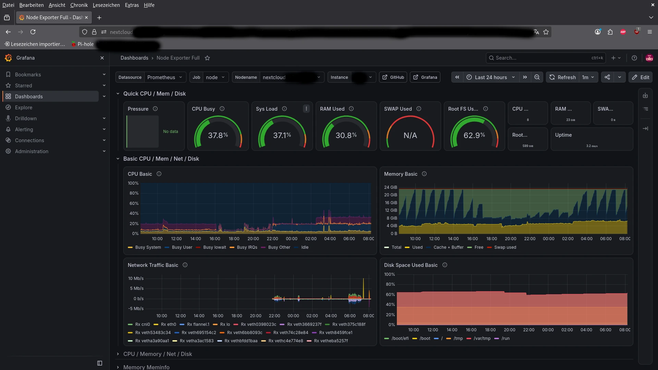Screen dimensions: 658x370
Task: Click the Sys Load info icon
Action: [284, 109]
